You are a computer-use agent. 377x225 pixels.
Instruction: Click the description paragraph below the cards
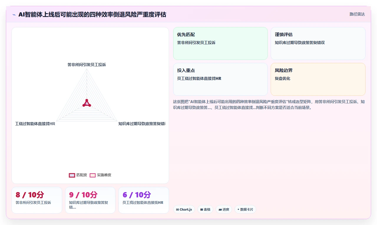tap(269, 105)
